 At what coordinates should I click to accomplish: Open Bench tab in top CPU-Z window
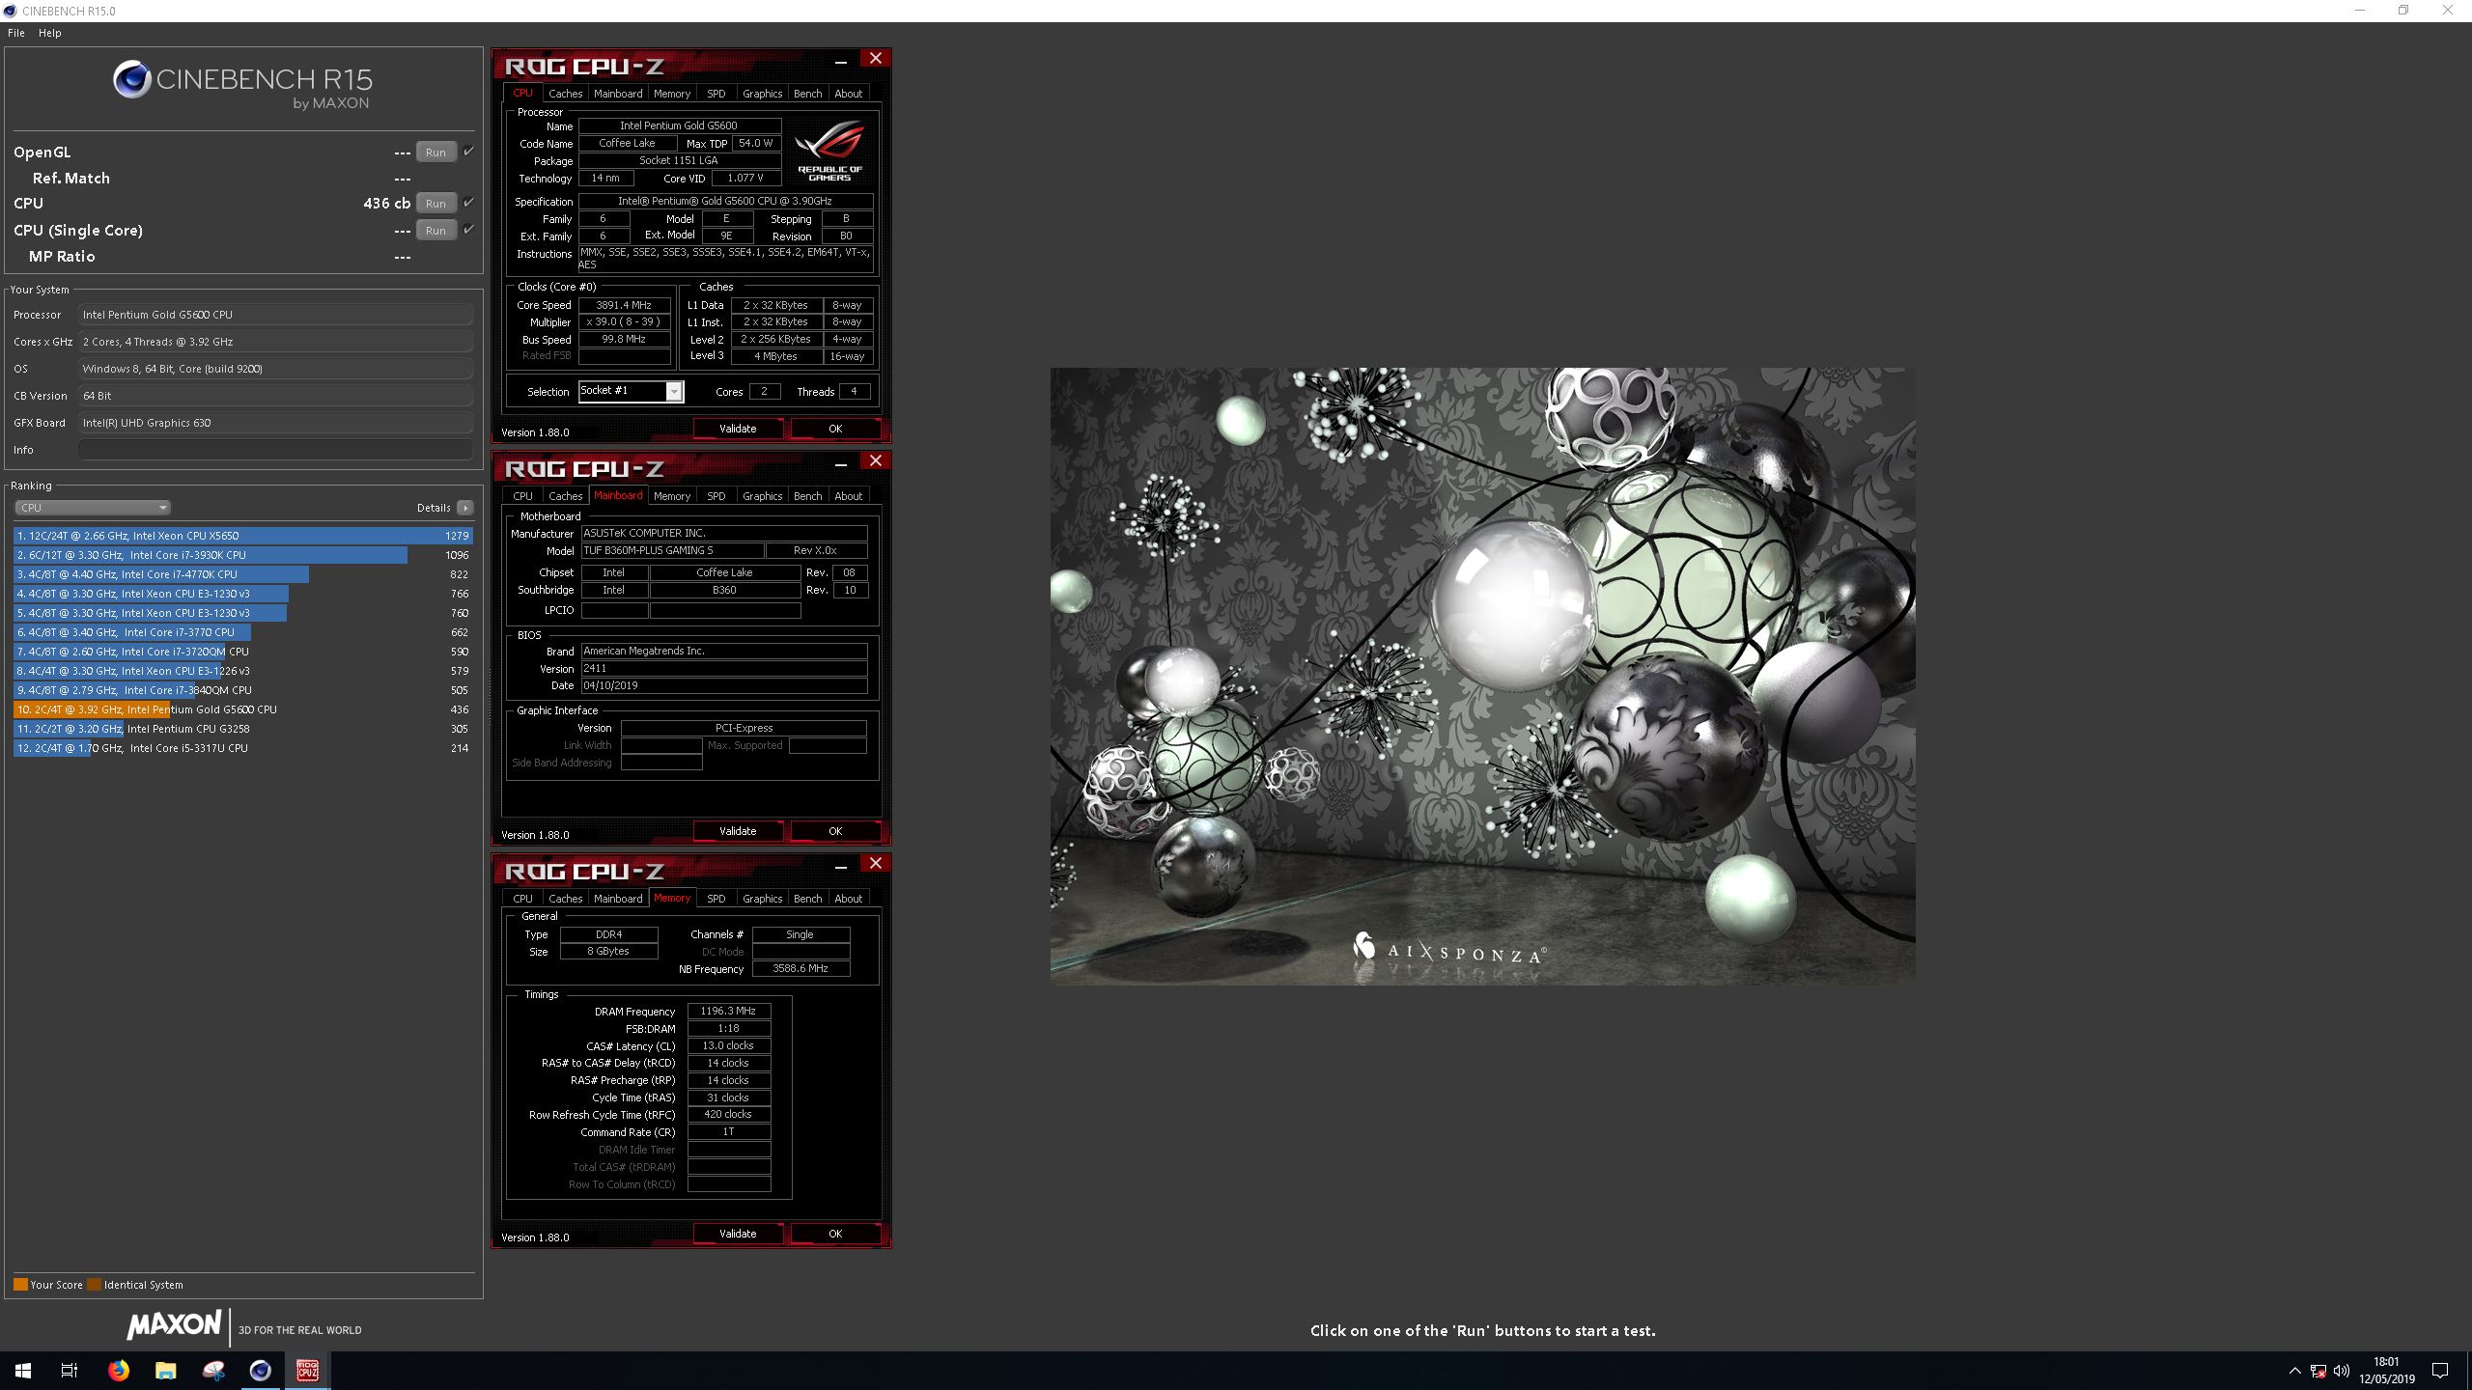coord(807,94)
